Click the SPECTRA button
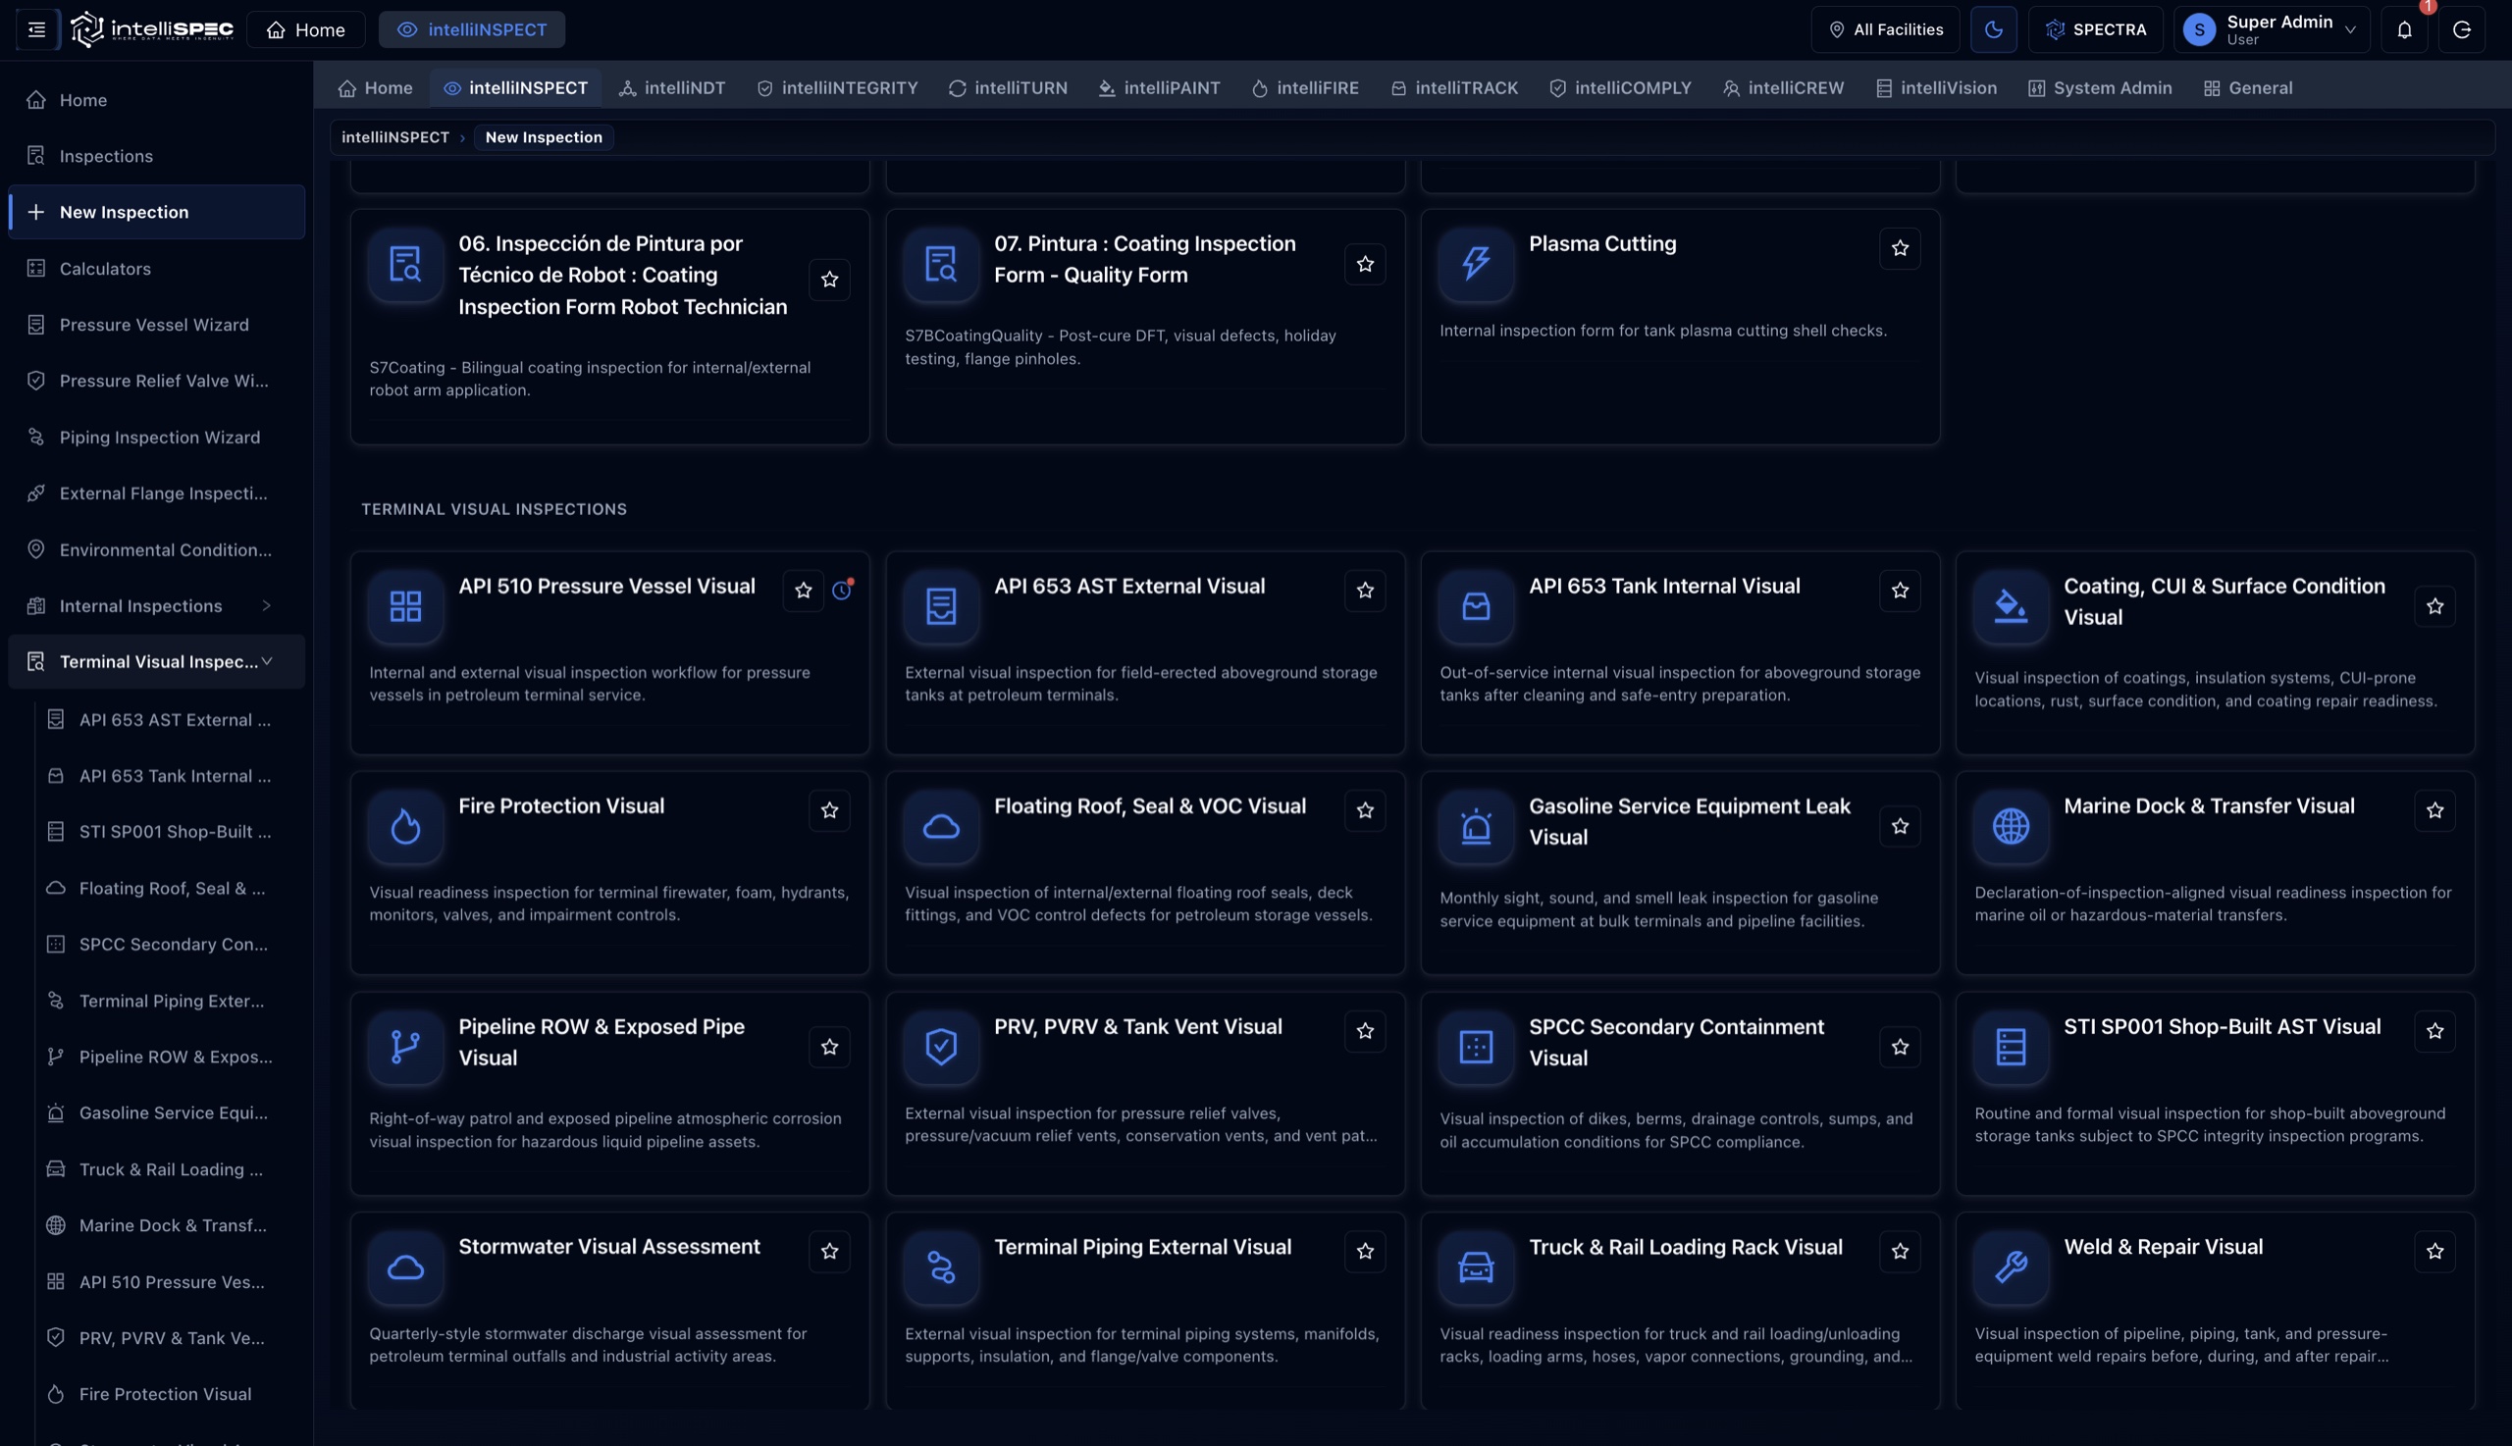 [x=2096, y=29]
